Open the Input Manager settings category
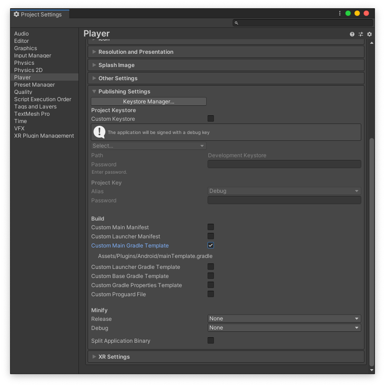 (x=33, y=55)
